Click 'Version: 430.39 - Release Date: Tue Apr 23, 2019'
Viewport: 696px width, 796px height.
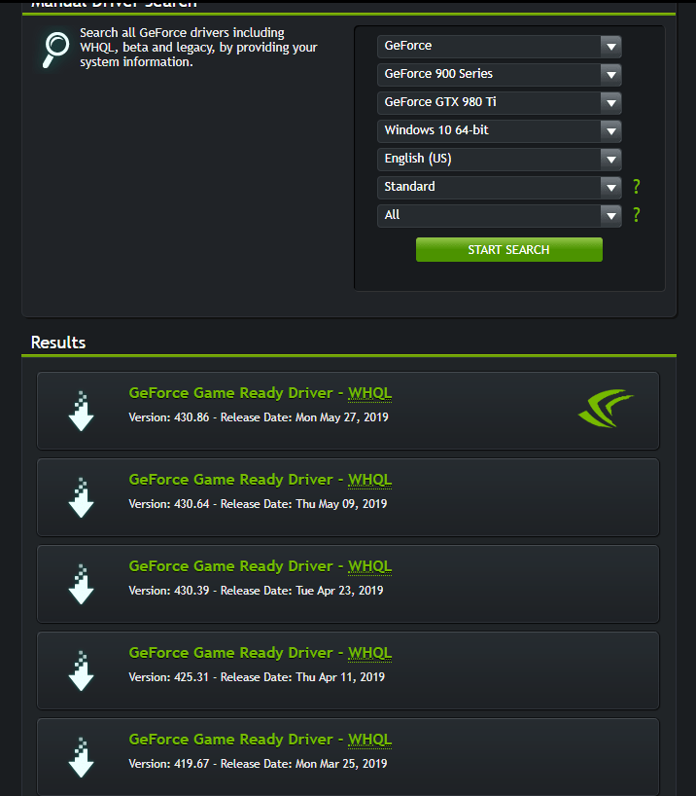tap(257, 591)
